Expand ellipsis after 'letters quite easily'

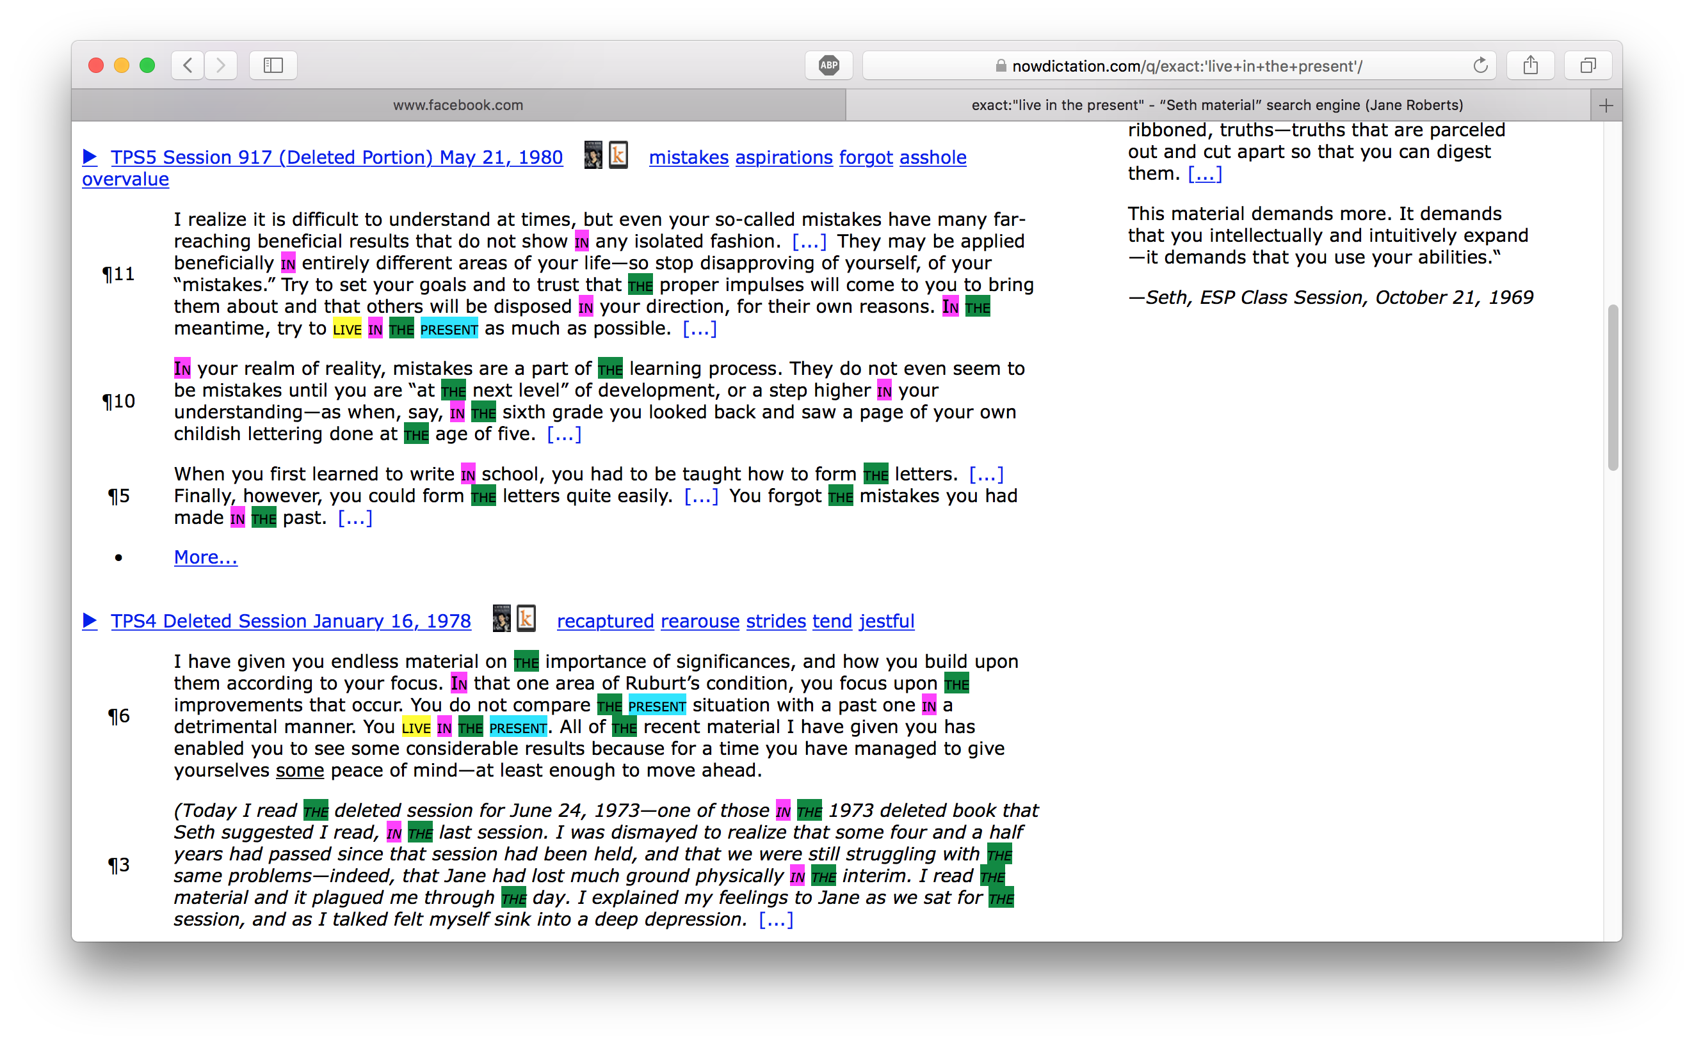[x=700, y=496]
